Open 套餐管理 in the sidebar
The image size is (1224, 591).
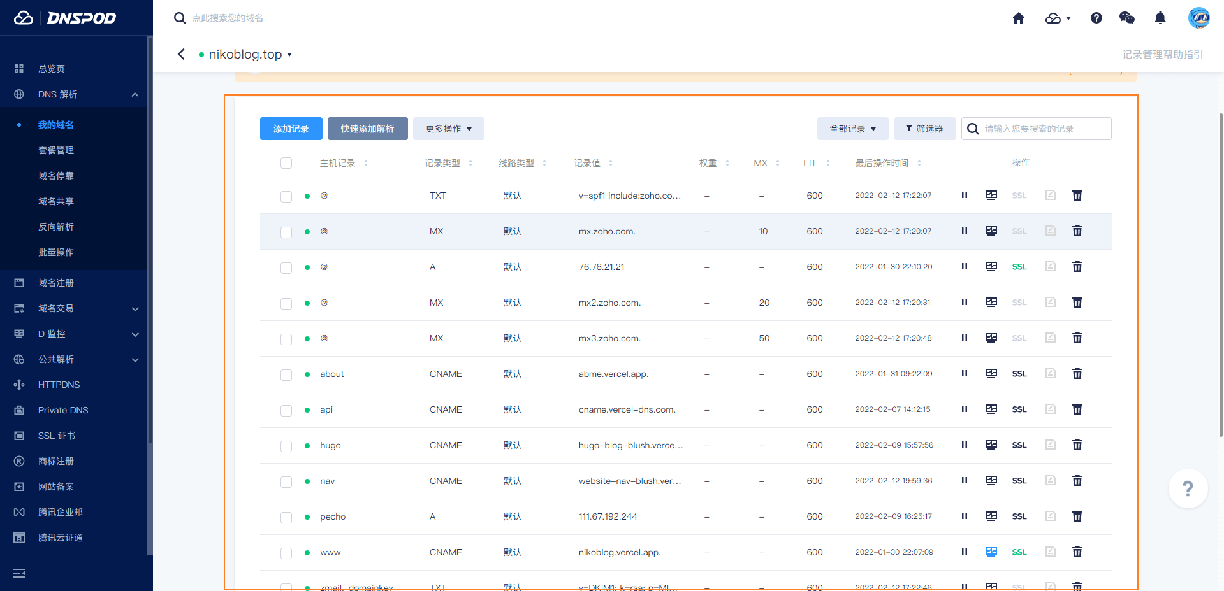56,150
